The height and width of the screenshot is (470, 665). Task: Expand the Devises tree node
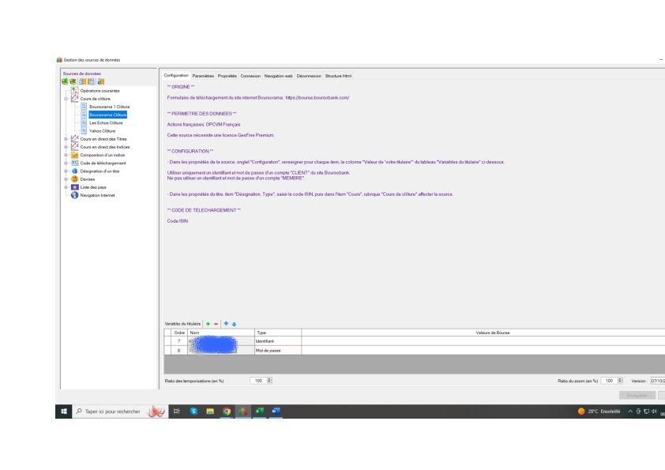(x=66, y=179)
